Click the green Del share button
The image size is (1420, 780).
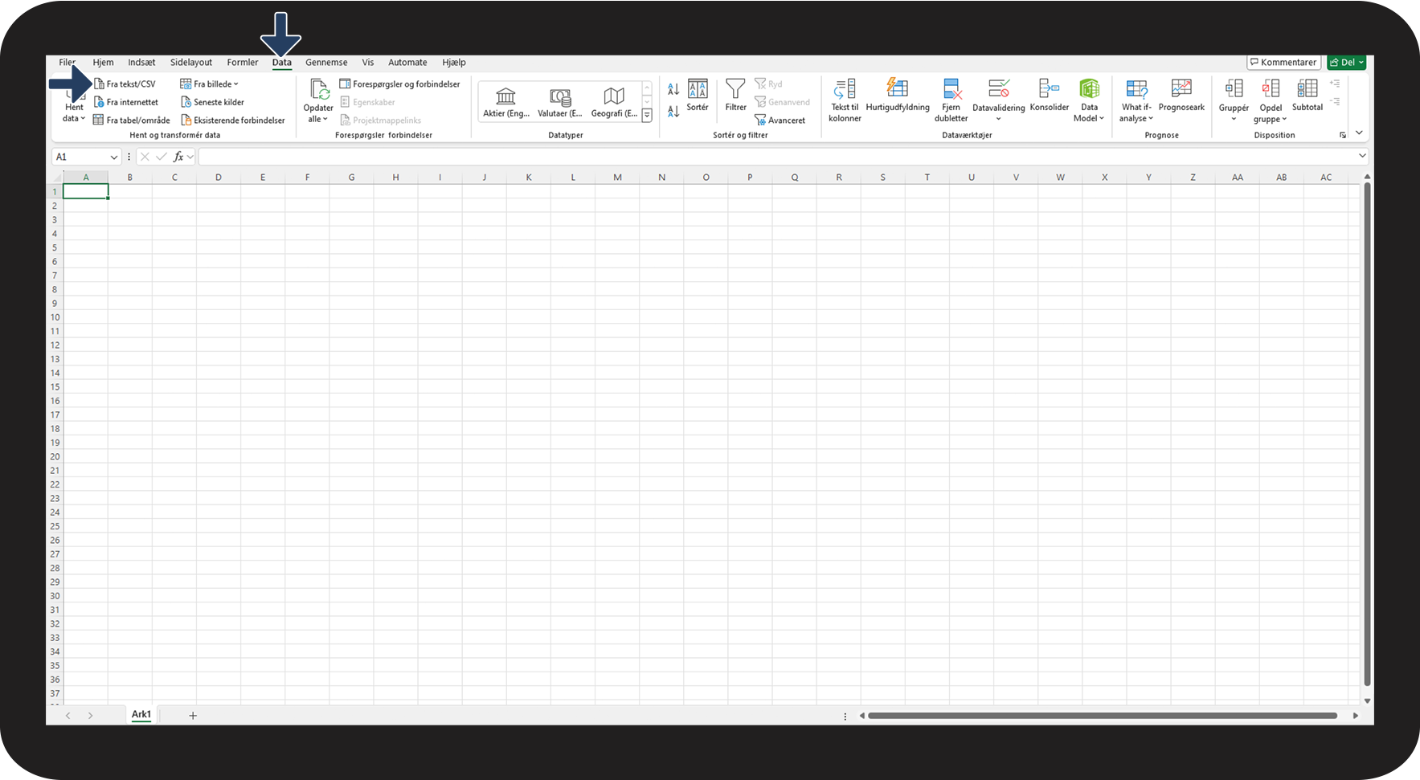click(x=1346, y=63)
